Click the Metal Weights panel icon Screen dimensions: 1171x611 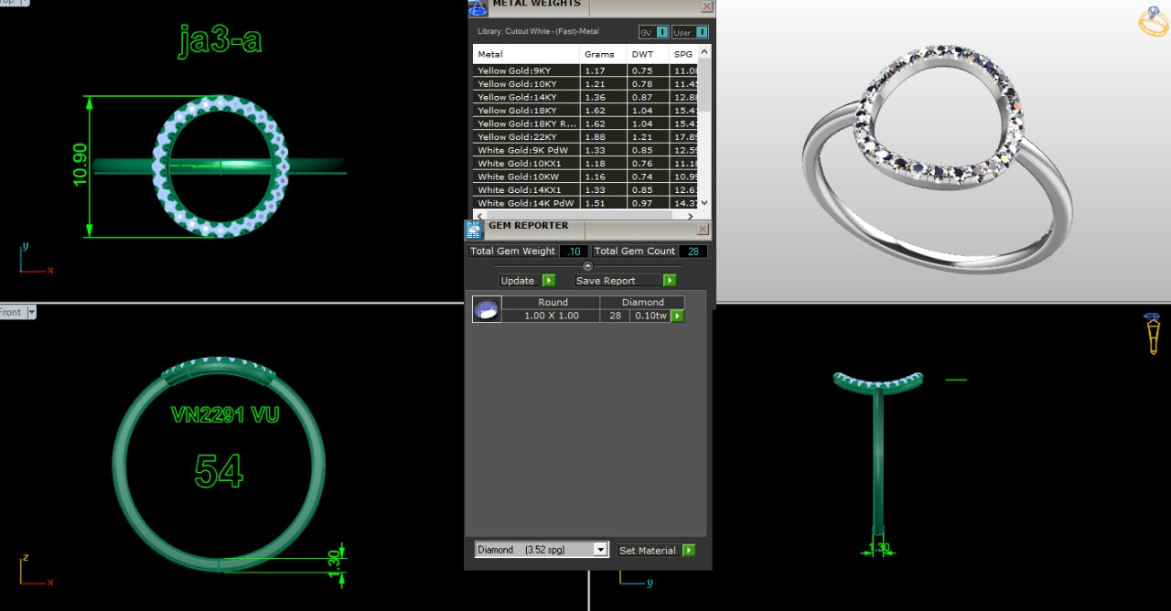(478, 7)
